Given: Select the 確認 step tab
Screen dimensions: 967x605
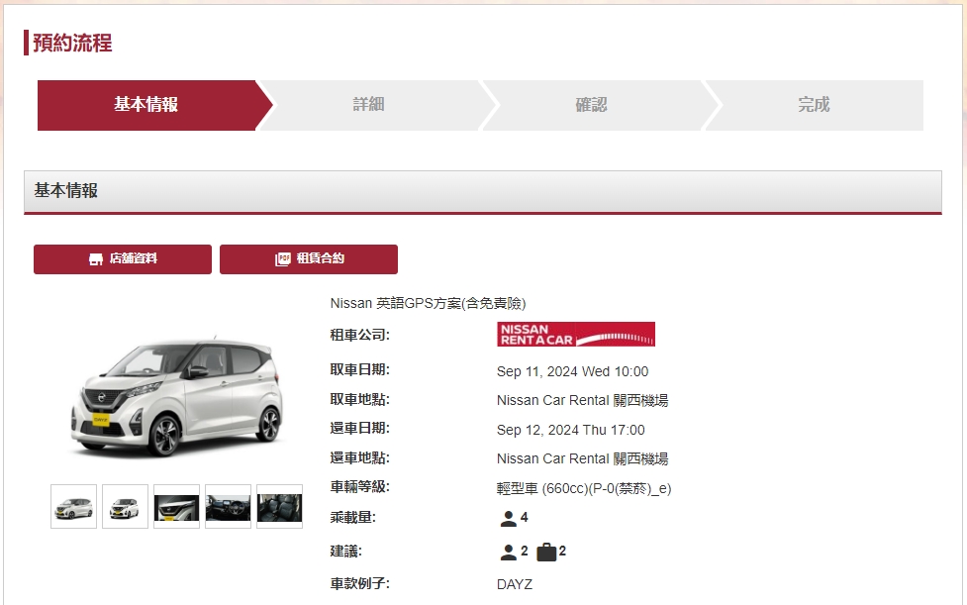Looking at the screenshot, I should click(591, 105).
